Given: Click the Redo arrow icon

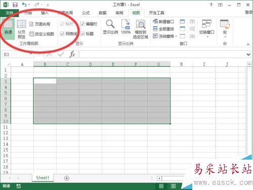Looking at the screenshot, I should [37, 5].
